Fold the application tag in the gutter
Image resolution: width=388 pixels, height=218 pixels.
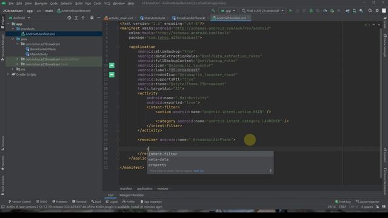tap(118, 47)
